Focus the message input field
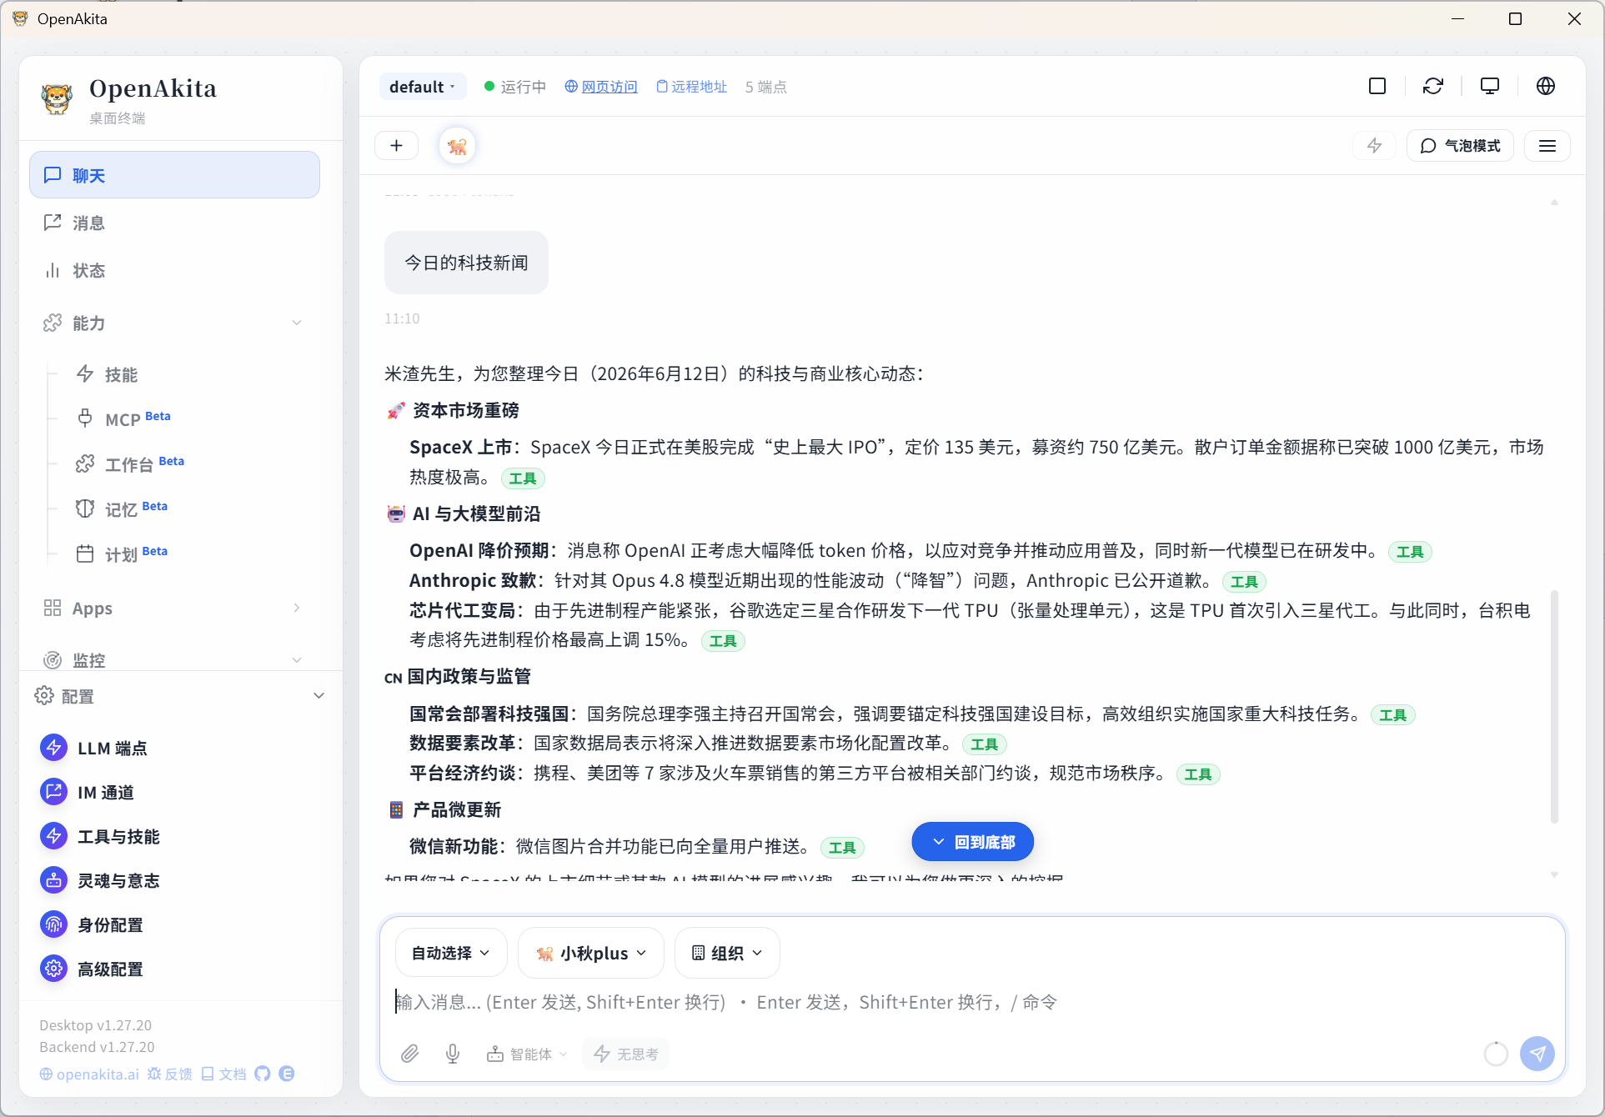 tap(971, 1002)
